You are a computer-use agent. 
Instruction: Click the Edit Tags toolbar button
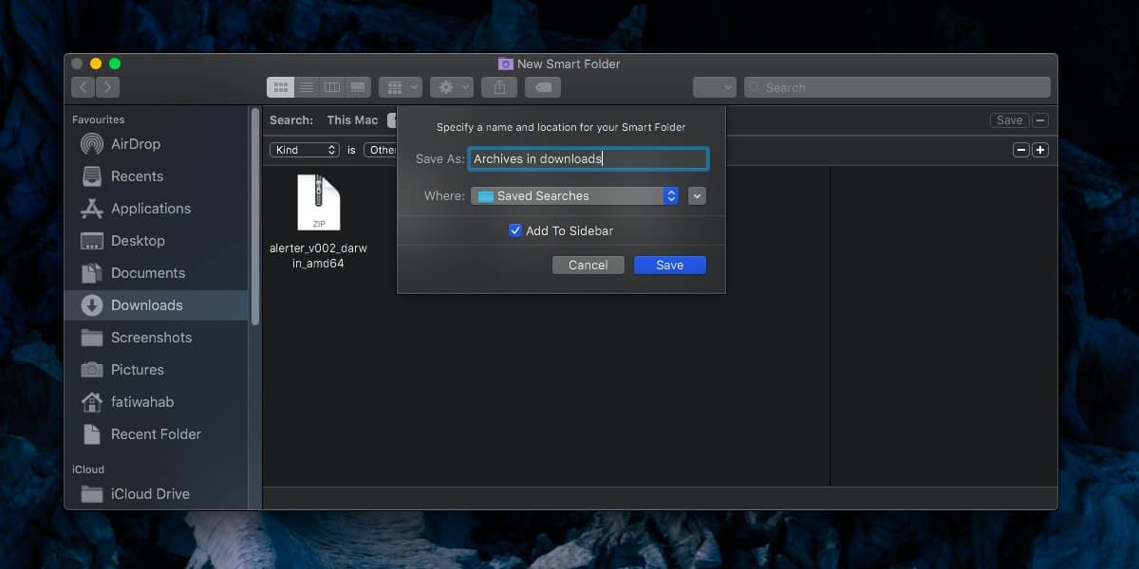(x=543, y=87)
